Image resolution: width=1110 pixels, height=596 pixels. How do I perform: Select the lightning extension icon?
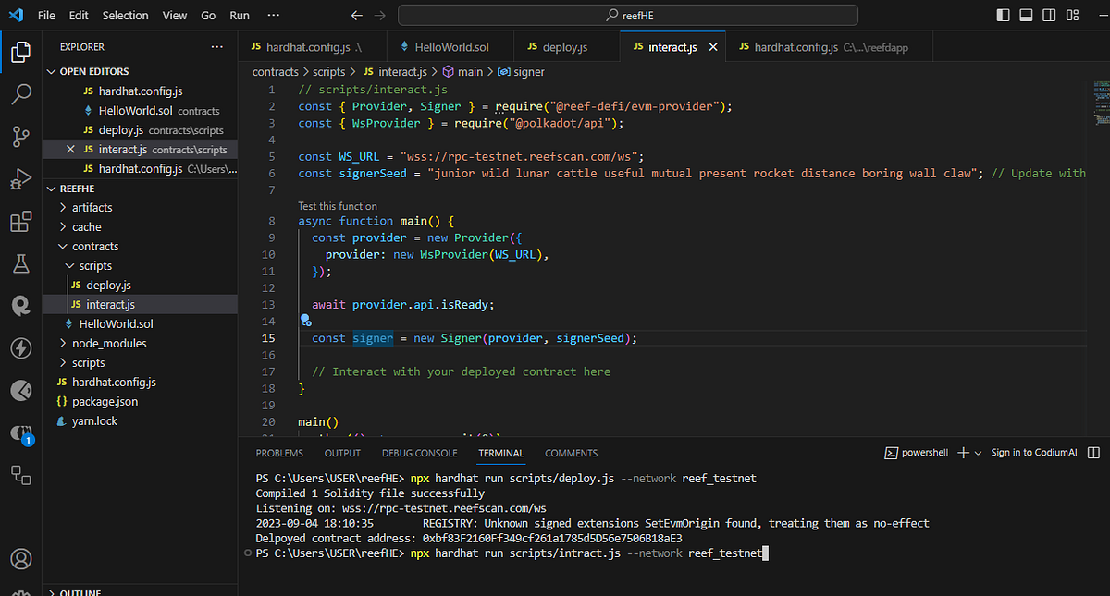point(20,347)
